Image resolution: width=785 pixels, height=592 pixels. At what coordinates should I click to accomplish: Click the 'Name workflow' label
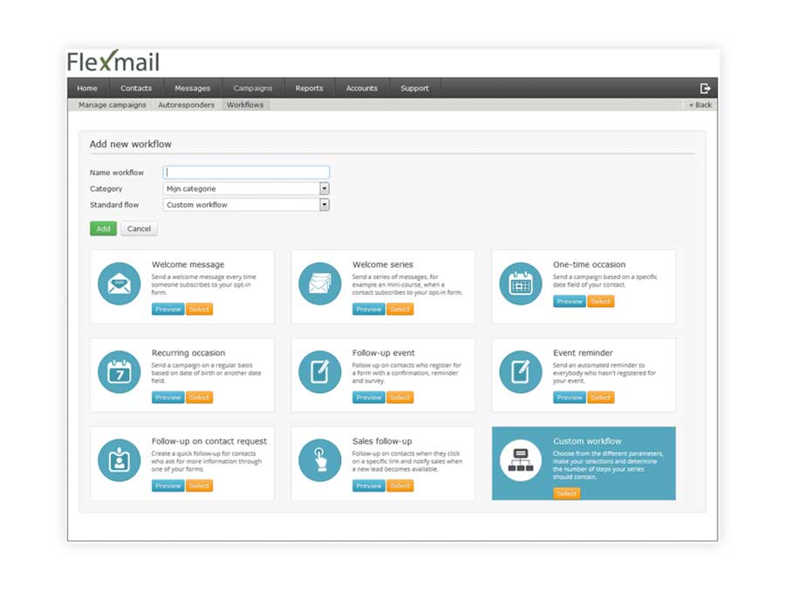117,172
